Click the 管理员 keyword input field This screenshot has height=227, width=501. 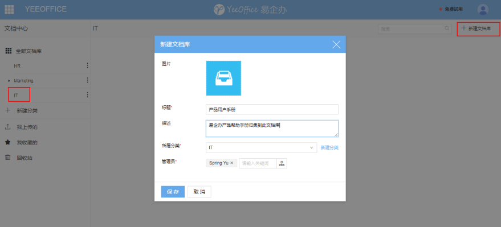click(x=258, y=163)
